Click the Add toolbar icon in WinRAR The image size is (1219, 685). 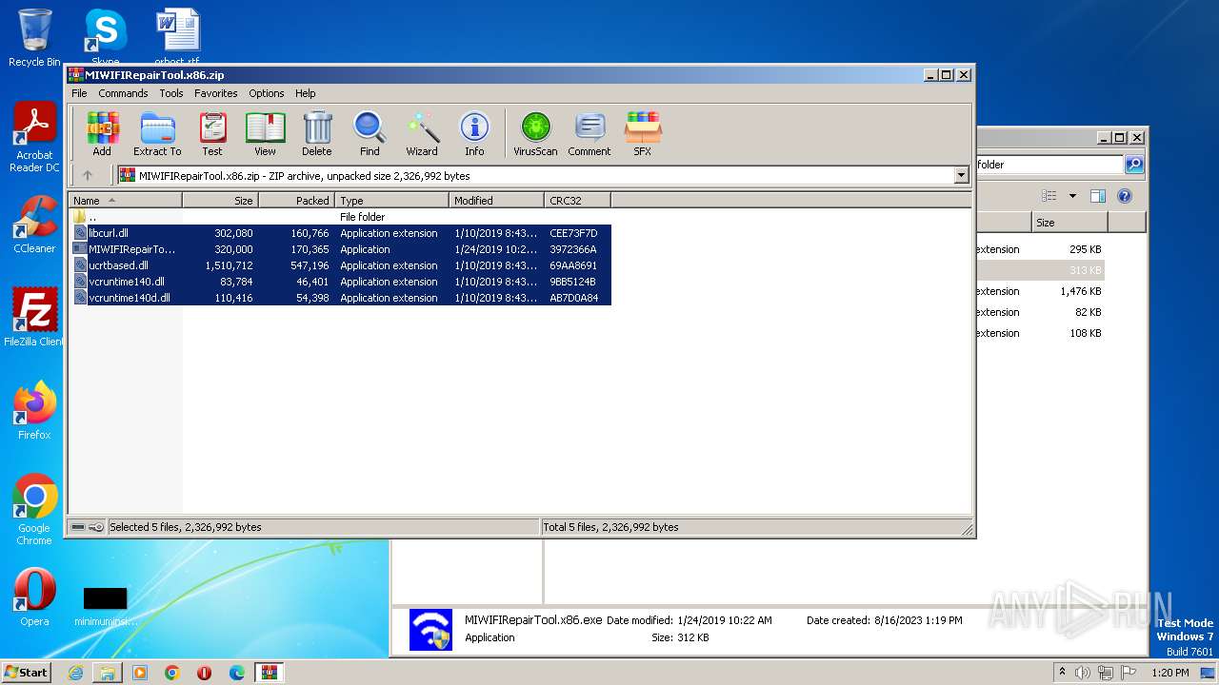tap(102, 133)
